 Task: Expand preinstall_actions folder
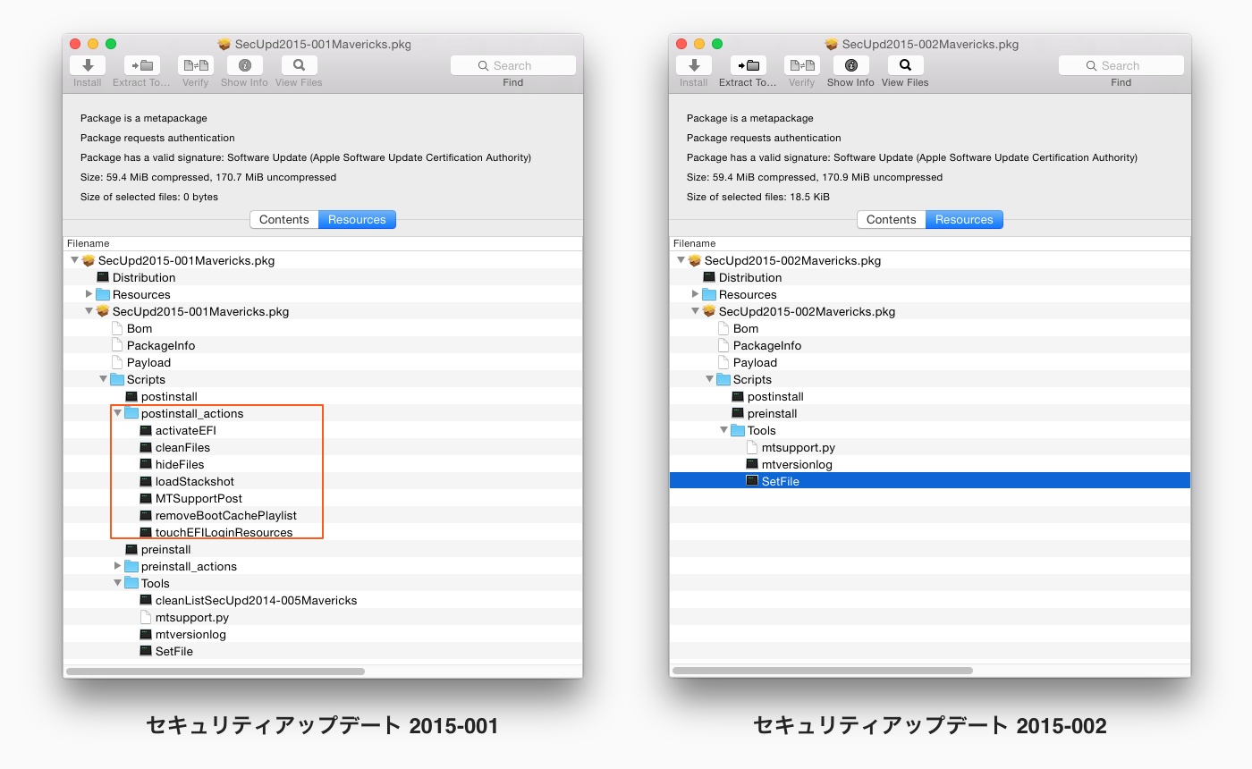pos(118,566)
